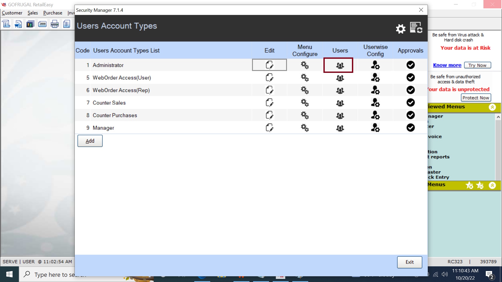The width and height of the screenshot is (502, 282).
Task: Toggle Approvals check for Manager
Action: coord(410,128)
